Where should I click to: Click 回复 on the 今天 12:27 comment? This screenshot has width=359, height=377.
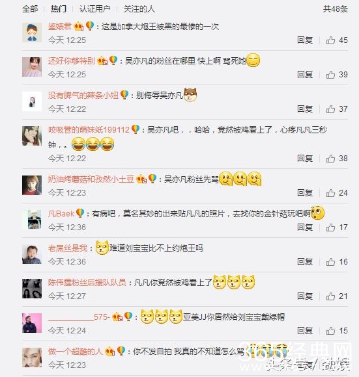pyautogui.click(x=305, y=296)
